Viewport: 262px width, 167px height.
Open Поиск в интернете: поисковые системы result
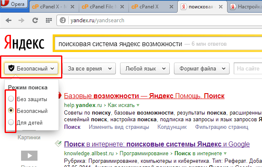(x=157, y=144)
